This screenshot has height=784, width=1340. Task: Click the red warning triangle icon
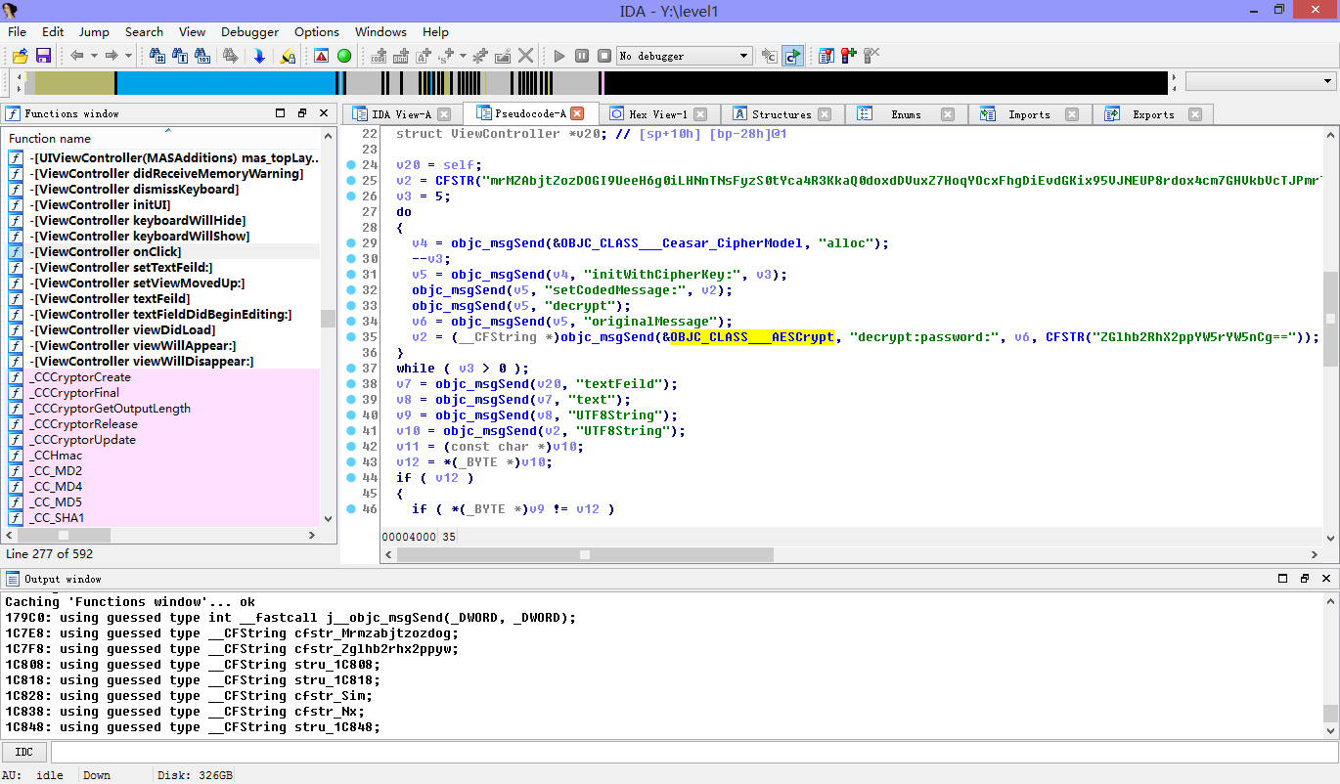click(322, 56)
